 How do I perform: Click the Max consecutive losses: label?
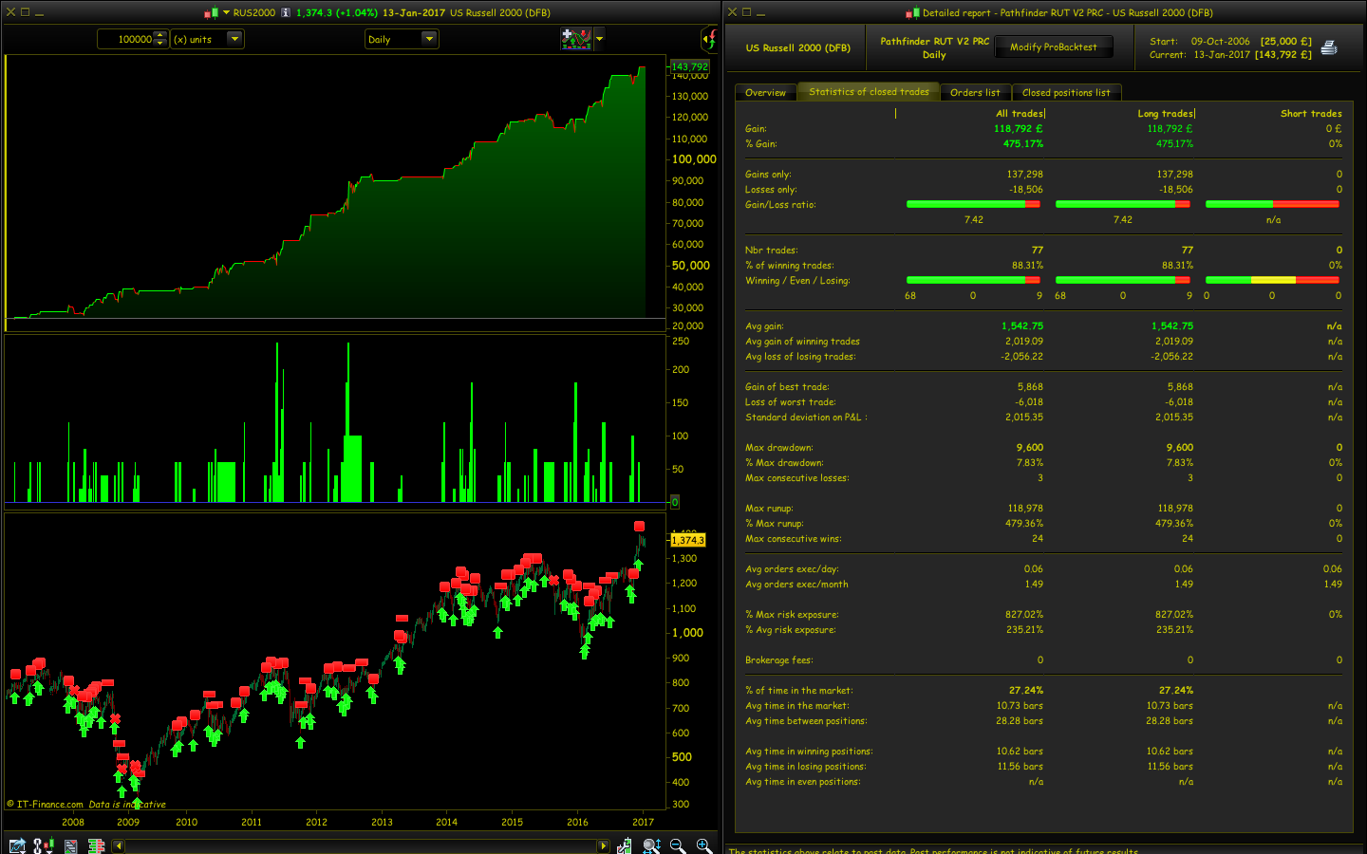[796, 477]
